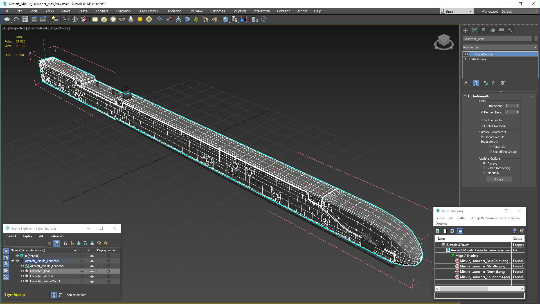The height and width of the screenshot is (304, 540).
Task: Remove modifier from stack using trash icon
Action: click(493, 83)
